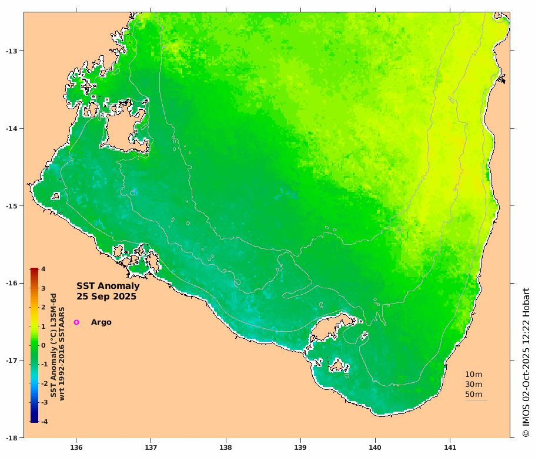Click the latitude axis label '-15'
Viewport: 535px width, 458px height.
pos(11,206)
